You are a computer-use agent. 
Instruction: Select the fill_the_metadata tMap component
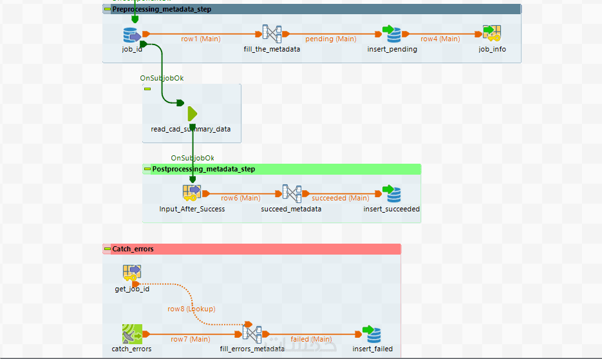tap(272, 34)
